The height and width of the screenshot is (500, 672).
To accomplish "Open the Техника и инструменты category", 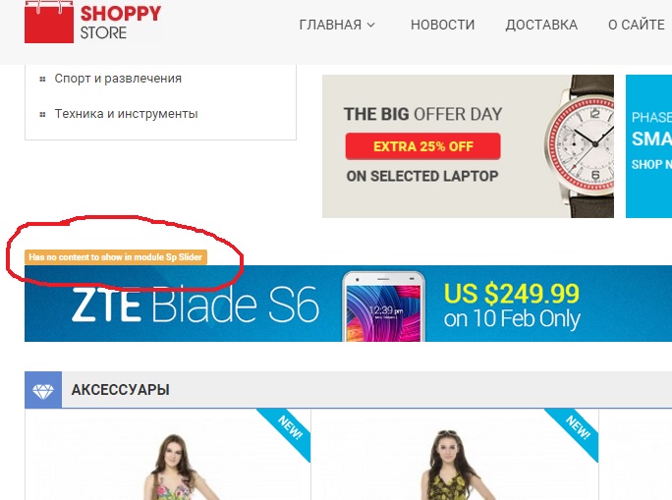I will pyautogui.click(x=126, y=114).
